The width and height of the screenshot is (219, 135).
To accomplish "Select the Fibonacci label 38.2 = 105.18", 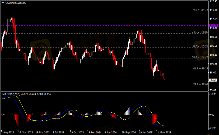I will [200, 46].
